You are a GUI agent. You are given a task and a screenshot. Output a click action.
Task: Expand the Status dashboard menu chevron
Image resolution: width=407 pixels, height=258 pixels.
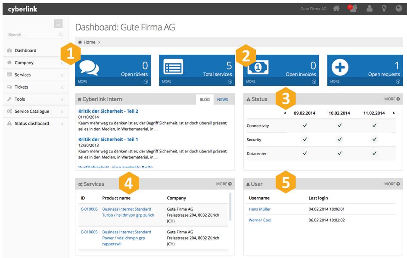click(x=62, y=124)
